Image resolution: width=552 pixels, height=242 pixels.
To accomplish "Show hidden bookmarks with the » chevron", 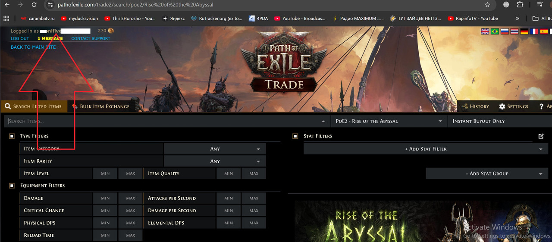I will point(517,19).
